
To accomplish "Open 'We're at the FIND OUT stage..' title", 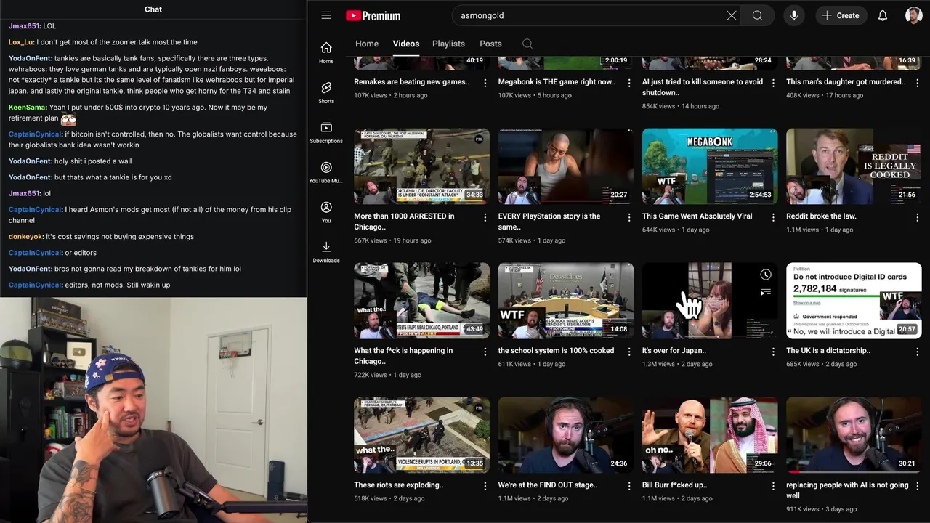I will (x=548, y=485).
